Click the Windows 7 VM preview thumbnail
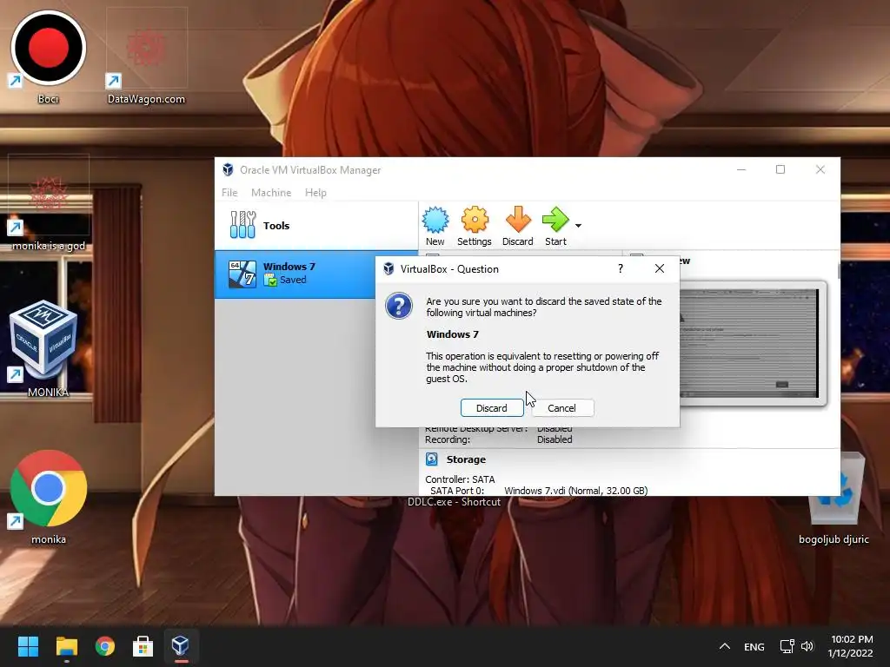Viewport: 890px width, 667px height. [749, 343]
